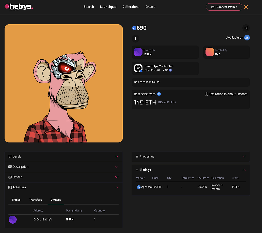The width and height of the screenshot is (262, 233).
Task: Click the share icon
Action: pyautogui.click(x=246, y=28)
